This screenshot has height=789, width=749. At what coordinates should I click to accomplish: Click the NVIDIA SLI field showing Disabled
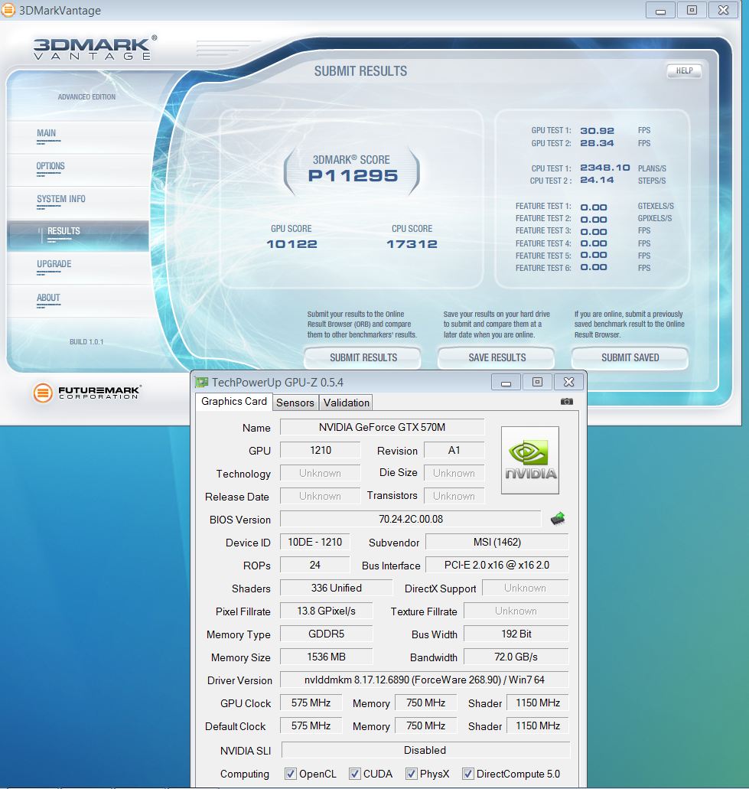[x=425, y=750]
